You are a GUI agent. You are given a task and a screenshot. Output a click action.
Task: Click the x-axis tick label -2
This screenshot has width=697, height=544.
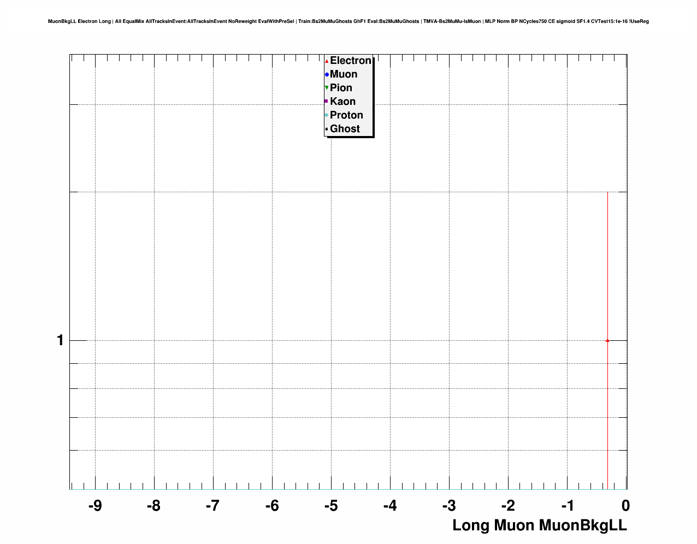pyautogui.click(x=507, y=506)
